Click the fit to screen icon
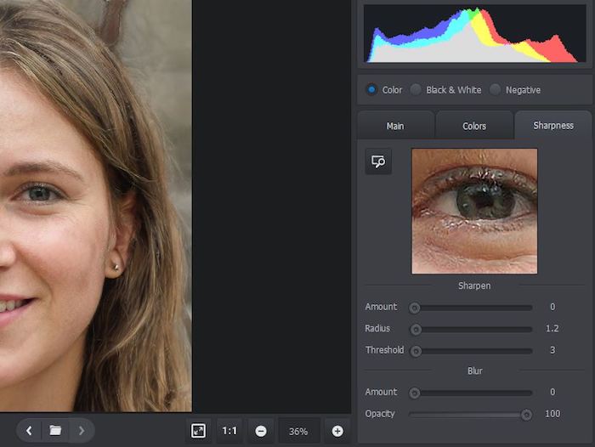The image size is (595, 447). coord(198,431)
